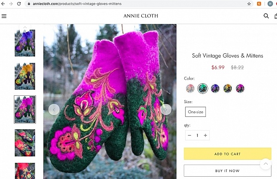This screenshot has height=179, width=277.
Task: Bookmark this page with the star icon
Action: 249,4
